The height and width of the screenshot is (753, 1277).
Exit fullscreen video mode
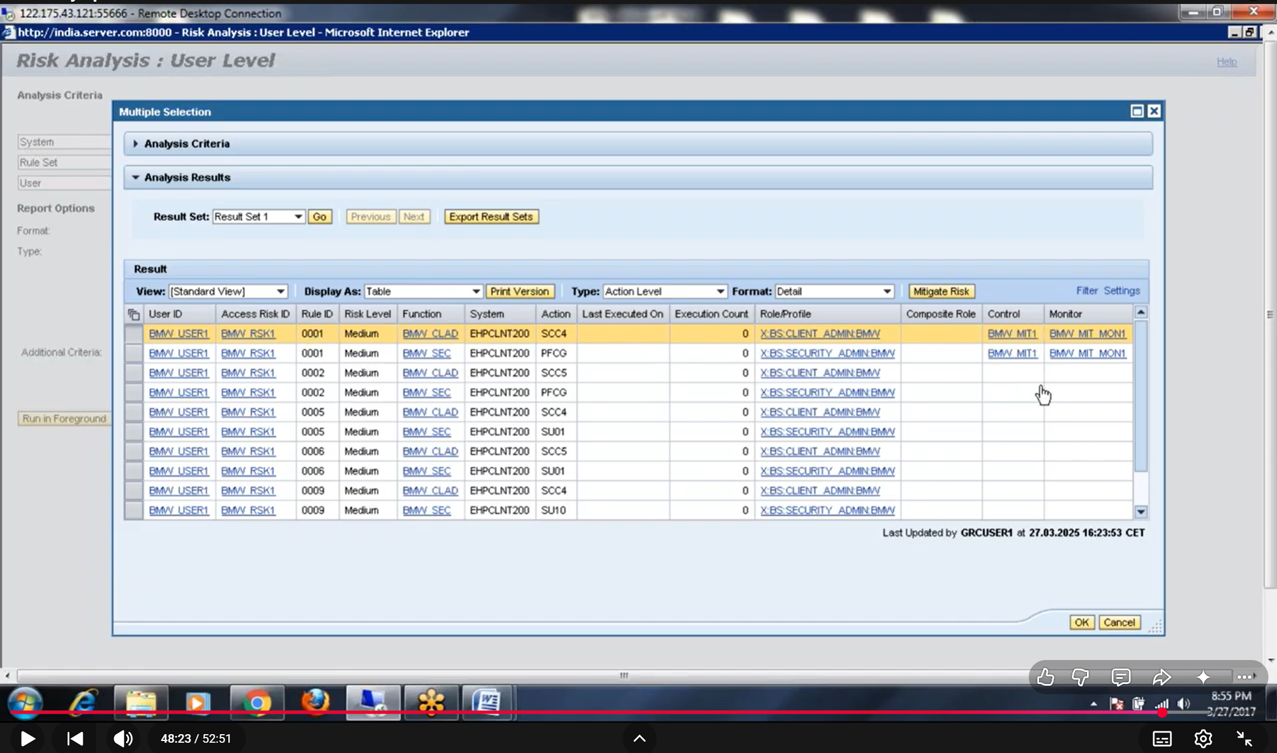click(x=1244, y=739)
